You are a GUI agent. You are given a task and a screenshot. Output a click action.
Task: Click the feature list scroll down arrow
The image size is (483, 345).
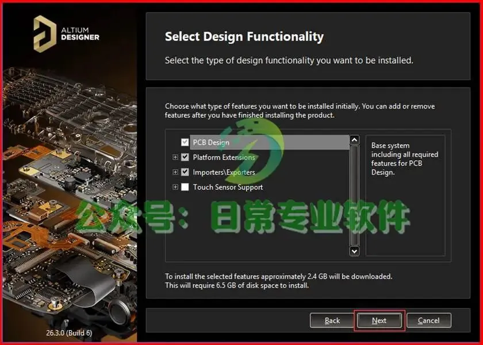click(354, 251)
